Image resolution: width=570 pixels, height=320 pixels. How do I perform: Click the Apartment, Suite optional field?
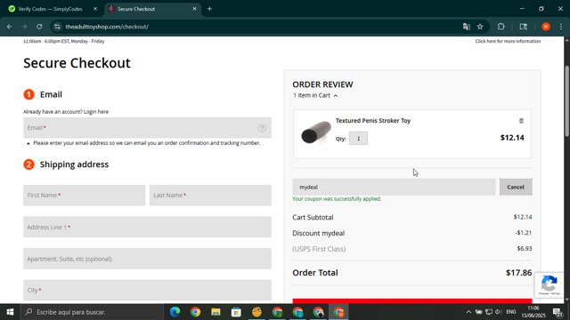click(147, 259)
